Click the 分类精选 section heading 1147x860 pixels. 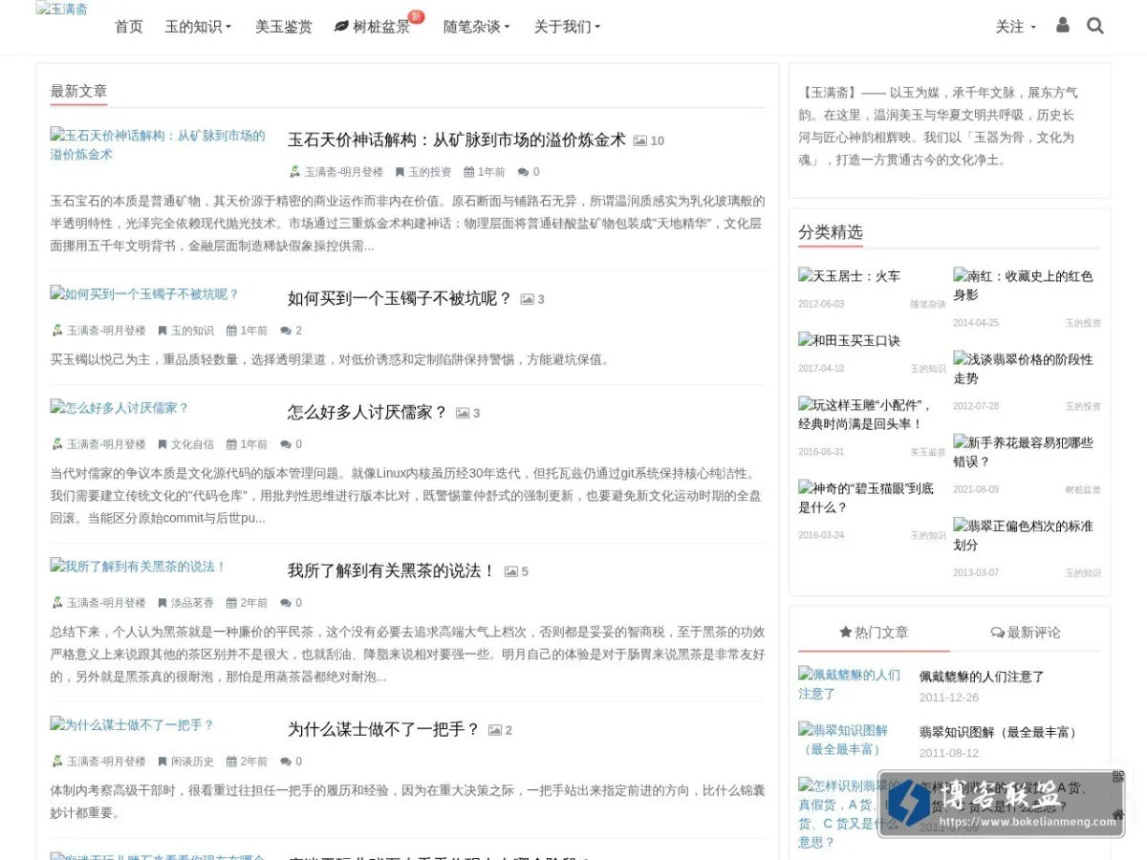coord(831,231)
